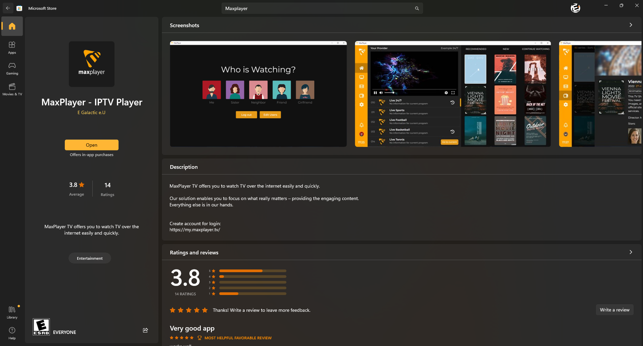The image size is (643, 346).
Task: Select the Entertainment category tag
Action: click(90, 258)
